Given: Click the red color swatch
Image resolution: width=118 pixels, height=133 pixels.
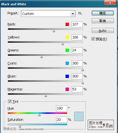Looking at the screenshot, I should coord(67,24).
